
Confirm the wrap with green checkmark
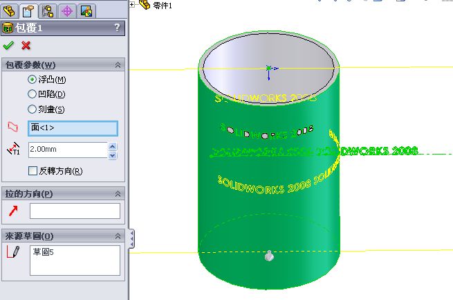(x=8, y=46)
